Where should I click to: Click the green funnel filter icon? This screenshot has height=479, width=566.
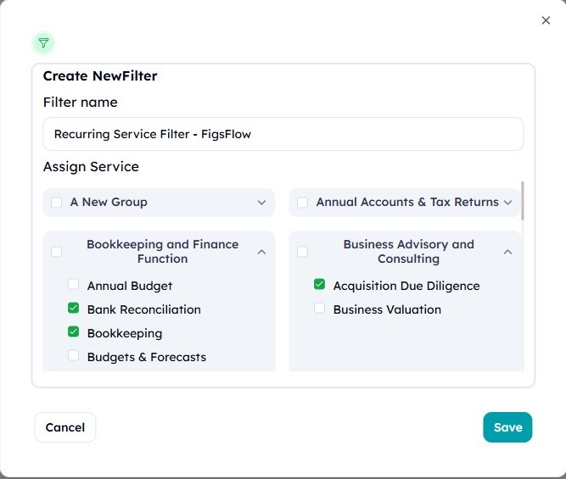[43, 43]
